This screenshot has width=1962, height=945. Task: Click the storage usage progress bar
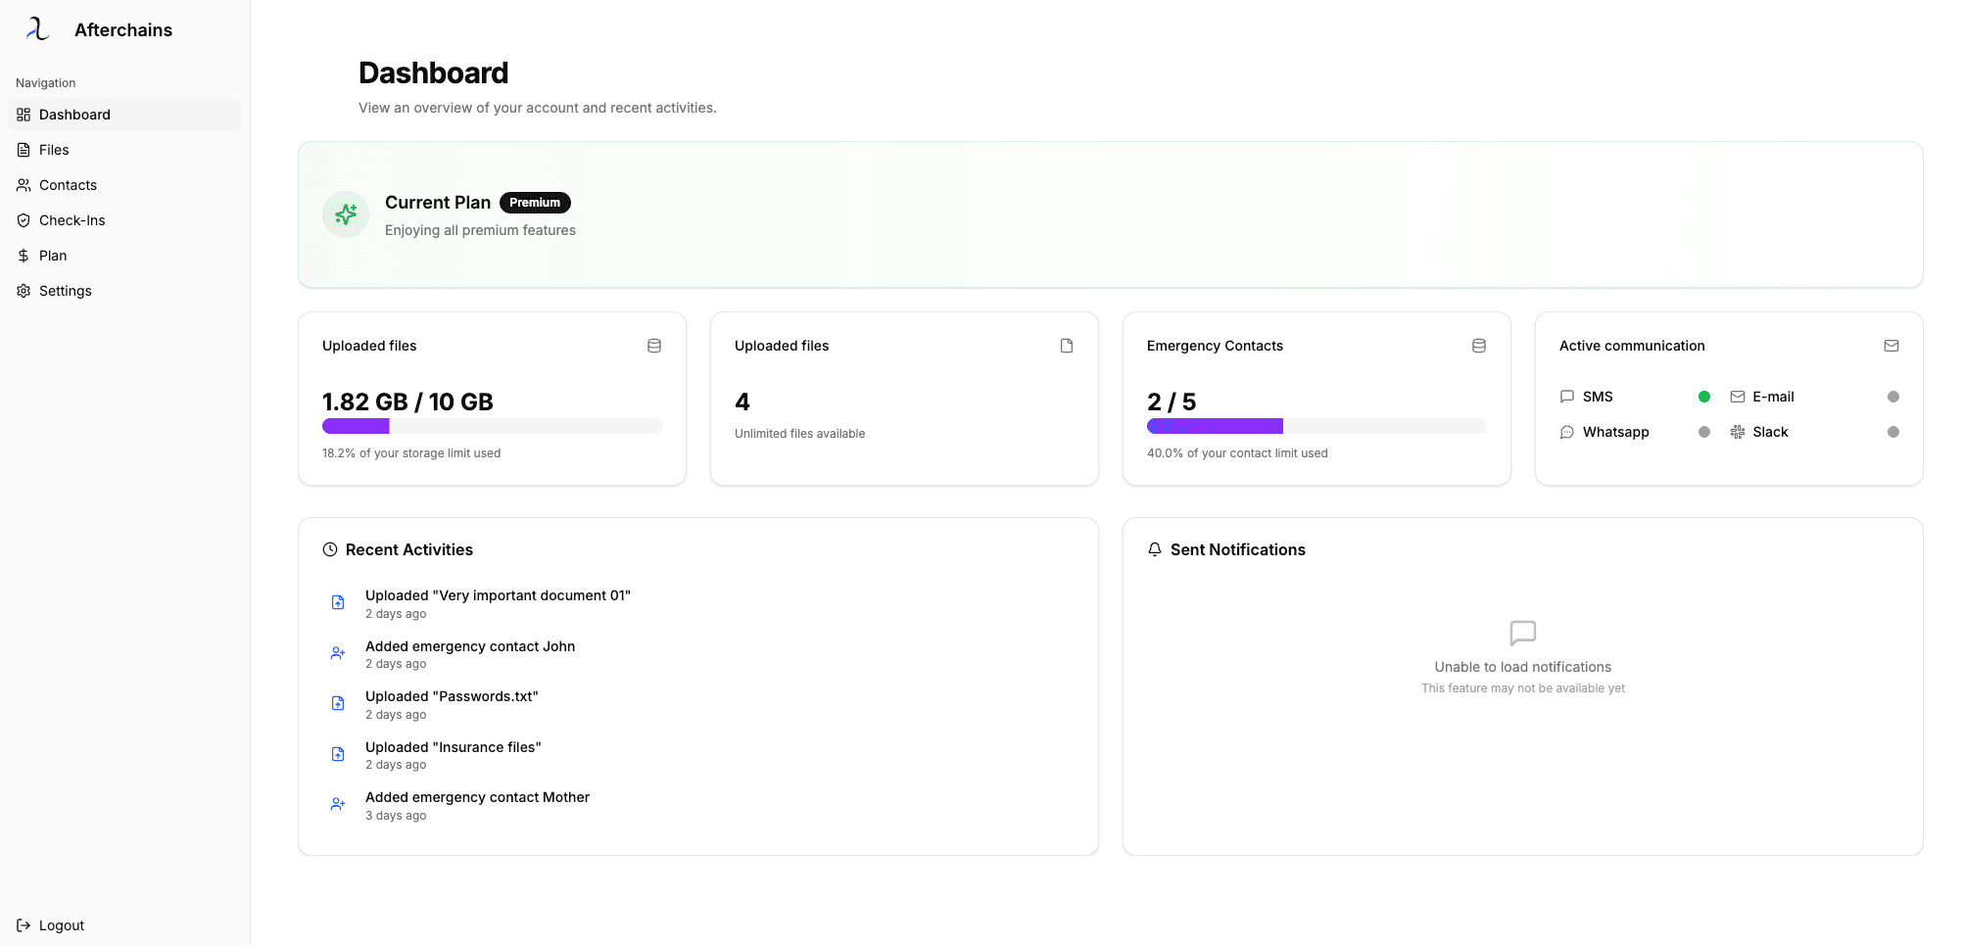491,425
